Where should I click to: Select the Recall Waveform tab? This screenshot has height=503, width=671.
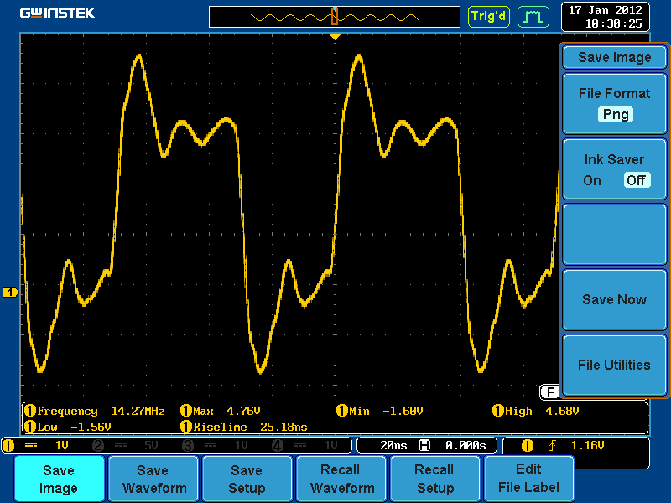pos(341,479)
